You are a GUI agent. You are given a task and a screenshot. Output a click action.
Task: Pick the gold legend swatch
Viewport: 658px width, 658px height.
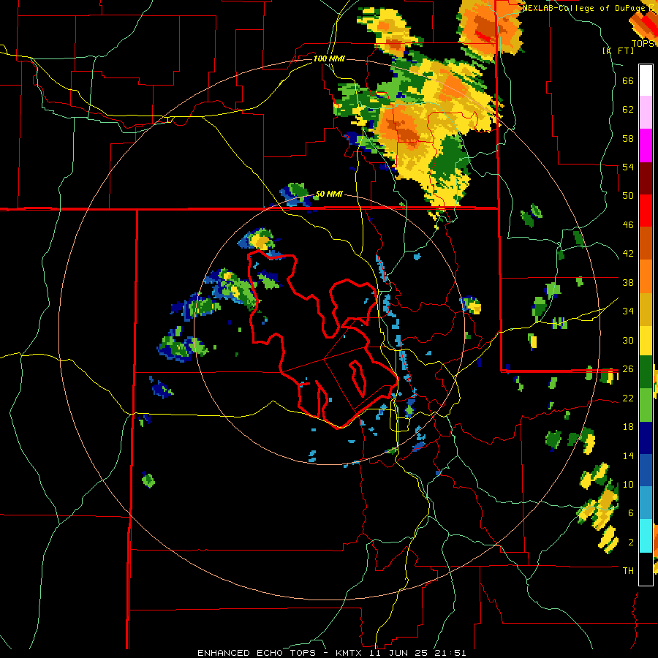pyautogui.click(x=646, y=310)
